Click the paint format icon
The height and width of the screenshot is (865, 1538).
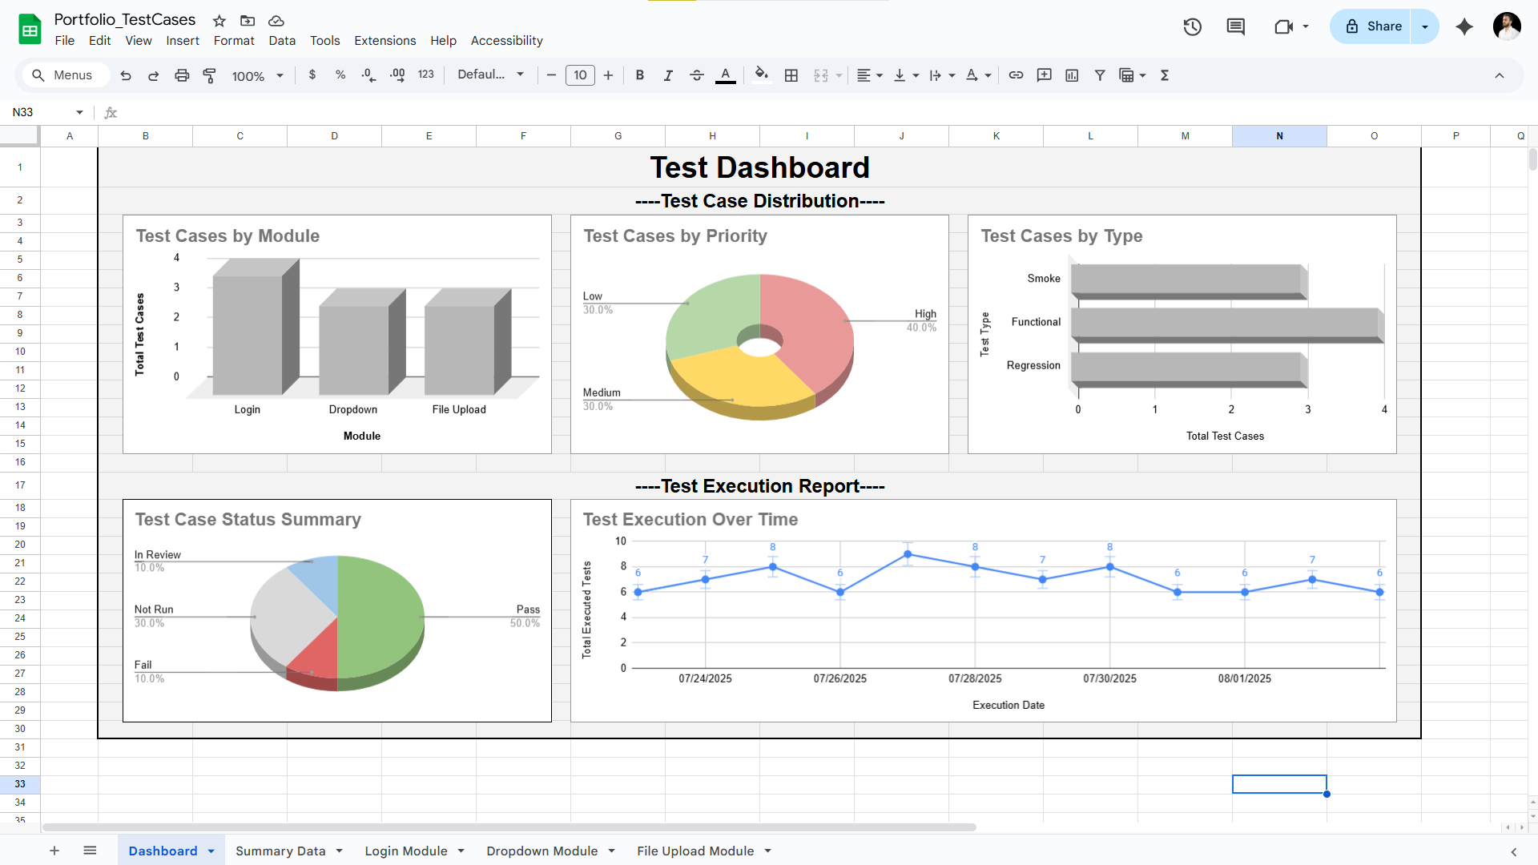coord(210,75)
